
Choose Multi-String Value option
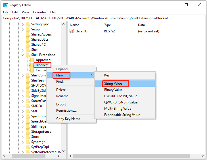(x=125, y=109)
